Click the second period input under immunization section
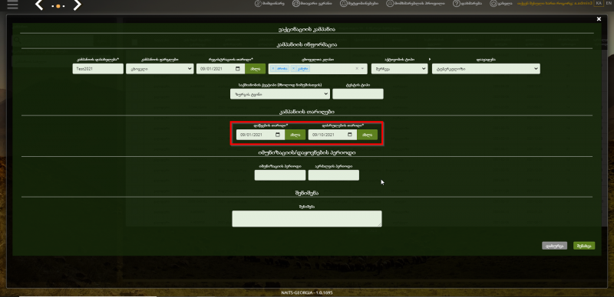Image resolution: width=614 pixels, height=297 pixels. pos(334,175)
